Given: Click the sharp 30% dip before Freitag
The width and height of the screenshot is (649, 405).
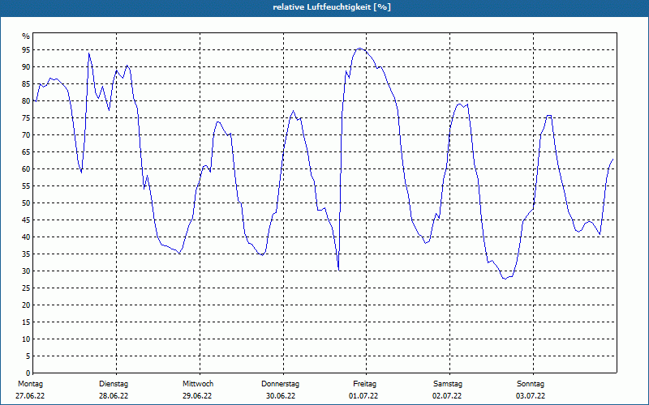Looking at the screenshot, I should [339, 270].
